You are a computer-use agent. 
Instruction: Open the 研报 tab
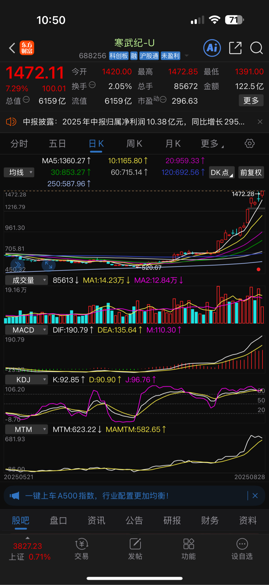point(172,521)
